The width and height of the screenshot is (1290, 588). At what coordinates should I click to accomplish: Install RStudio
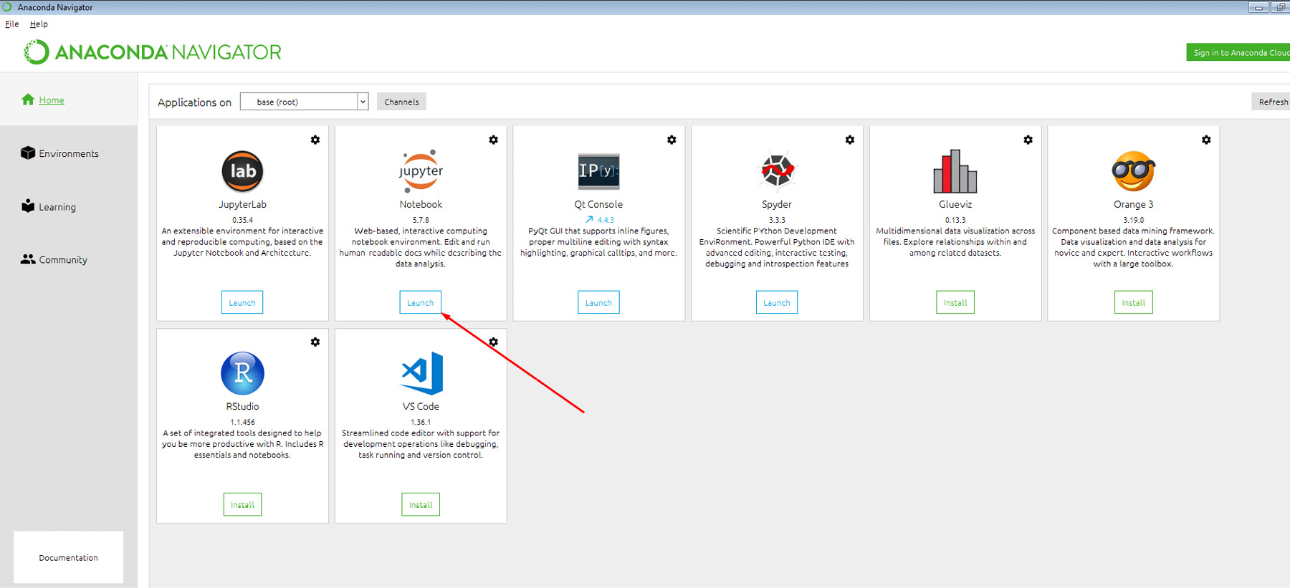point(242,504)
